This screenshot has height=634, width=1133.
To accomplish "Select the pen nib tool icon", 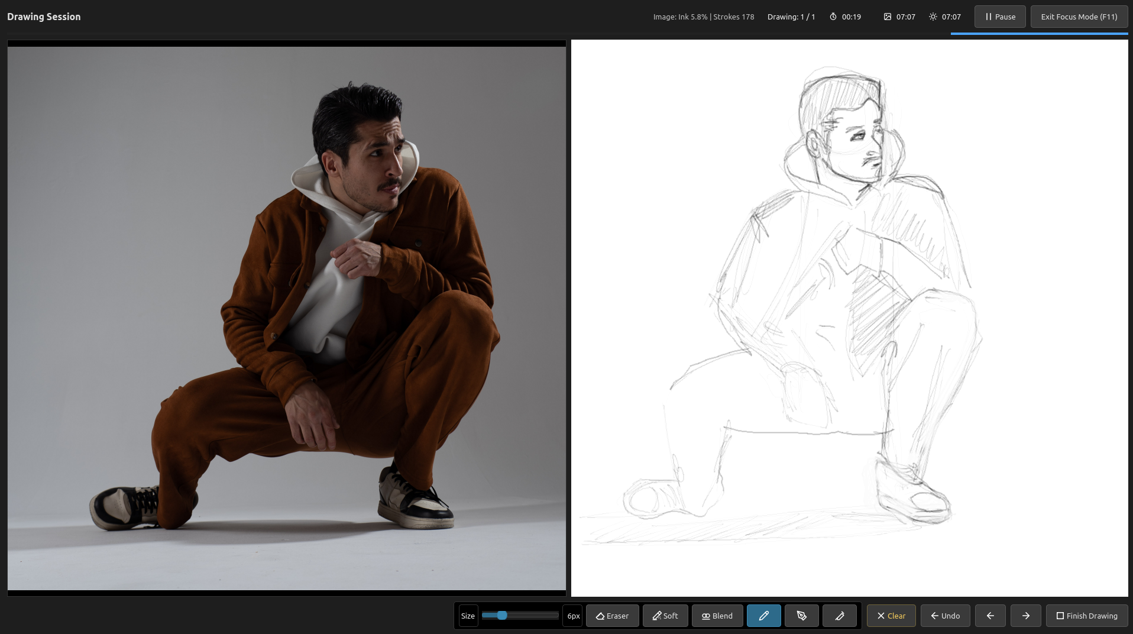I will 802,616.
